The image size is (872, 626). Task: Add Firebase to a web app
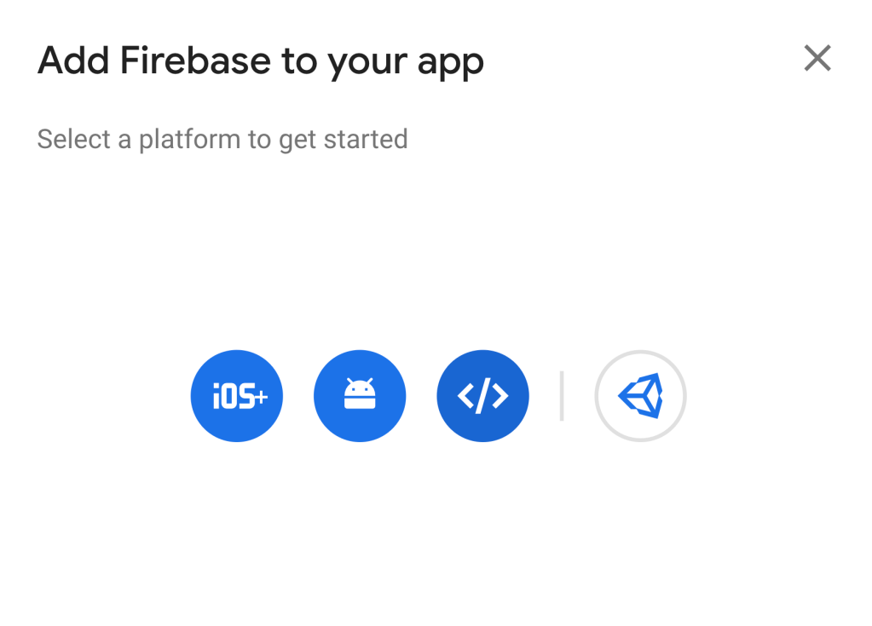coord(482,396)
